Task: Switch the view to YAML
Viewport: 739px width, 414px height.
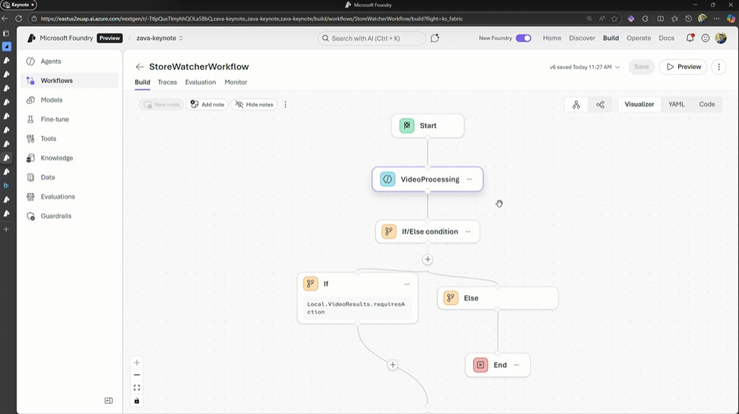Action: (x=677, y=105)
